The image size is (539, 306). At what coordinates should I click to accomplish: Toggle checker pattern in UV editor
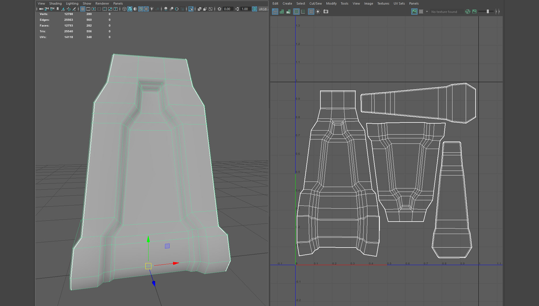pos(421,12)
